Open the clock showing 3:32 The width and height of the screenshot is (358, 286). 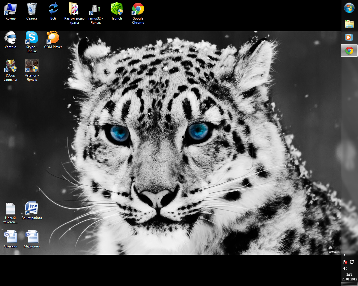(x=349, y=277)
